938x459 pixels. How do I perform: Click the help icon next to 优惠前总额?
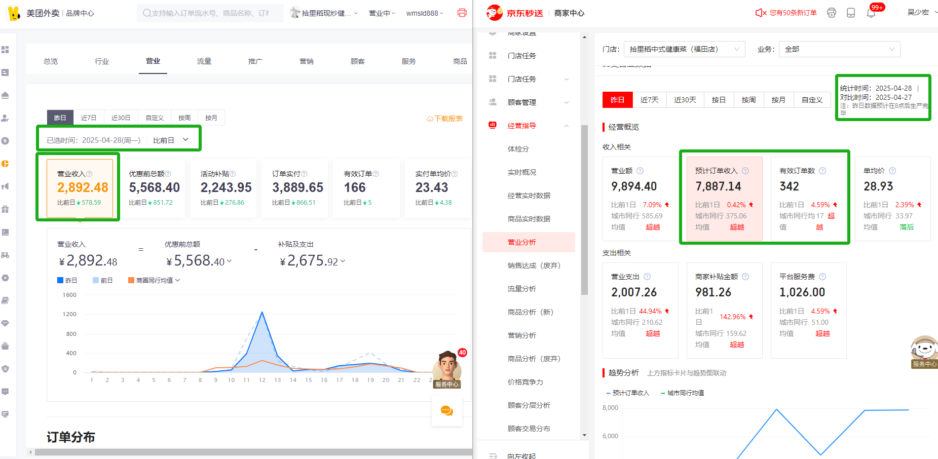click(168, 174)
